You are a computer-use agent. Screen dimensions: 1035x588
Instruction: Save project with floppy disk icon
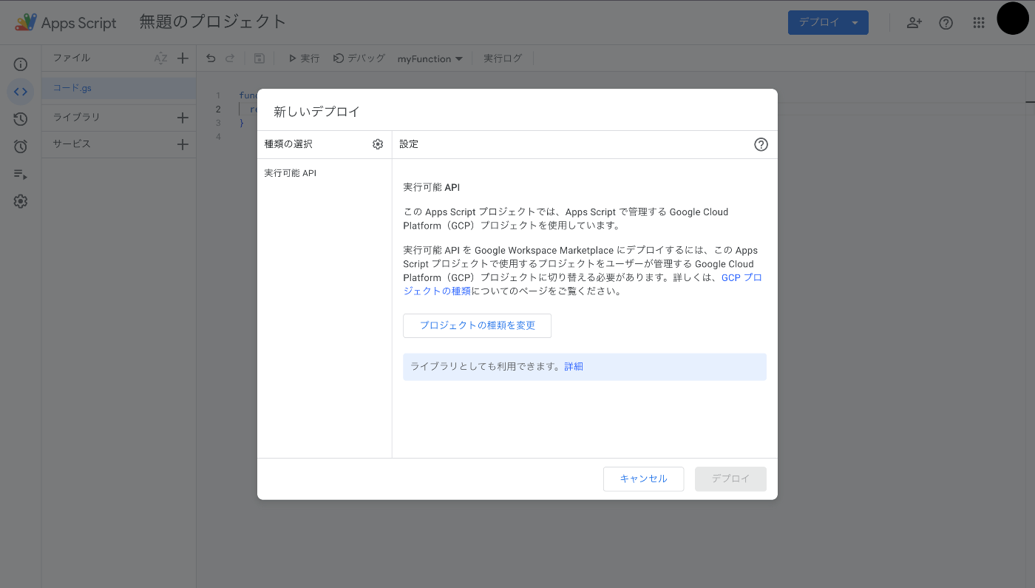(x=259, y=58)
